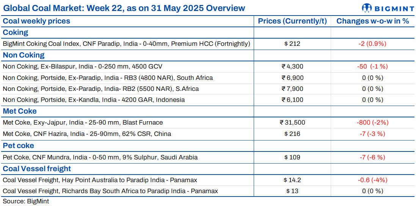The width and height of the screenshot is (416, 206).
Task: Click the Prices (Currently/t) column header
Action: tap(292, 21)
